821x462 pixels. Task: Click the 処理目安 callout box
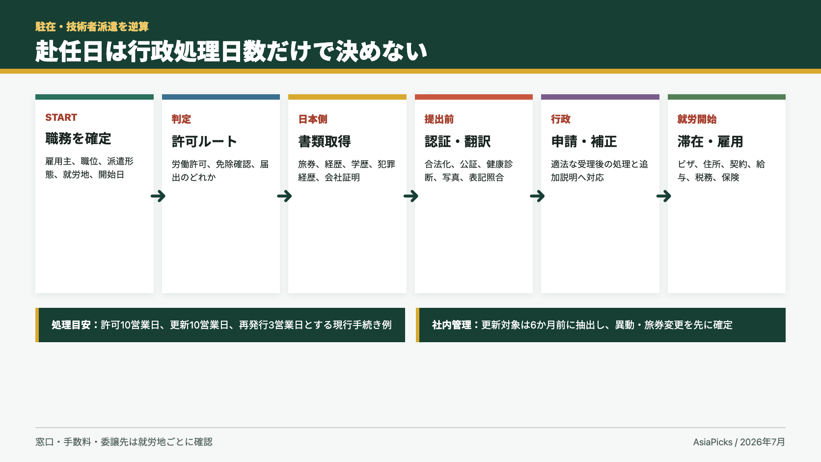tap(220, 325)
